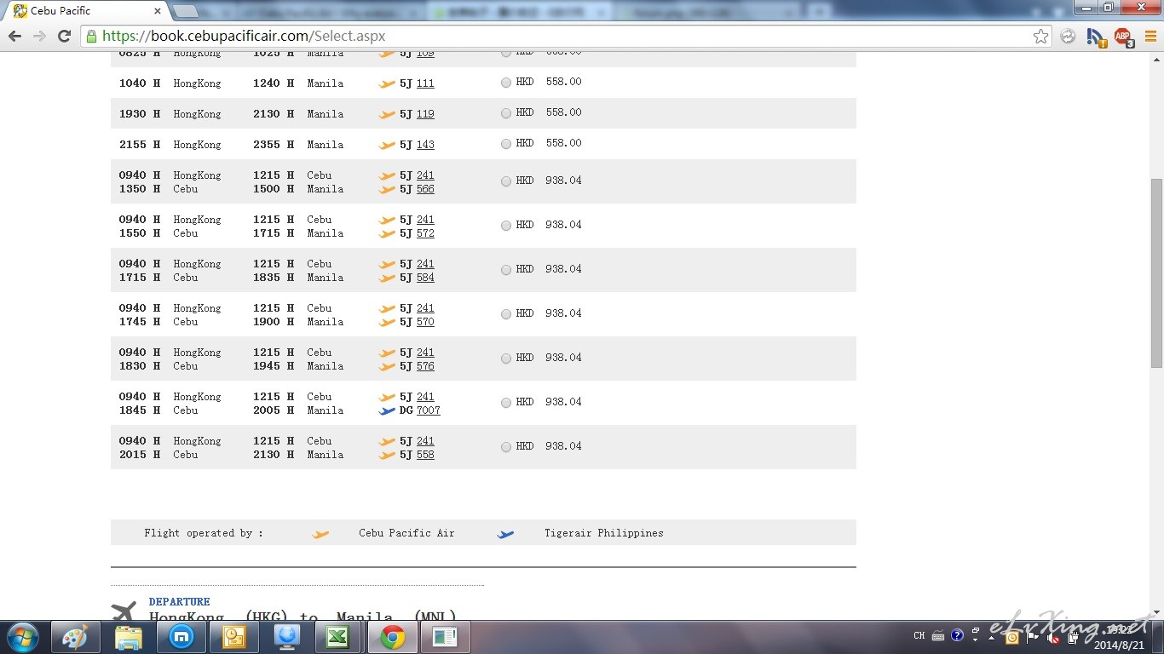This screenshot has width=1164, height=654.
Task: Click the 2014/8/21 taskbar clock
Action: tap(1119, 645)
